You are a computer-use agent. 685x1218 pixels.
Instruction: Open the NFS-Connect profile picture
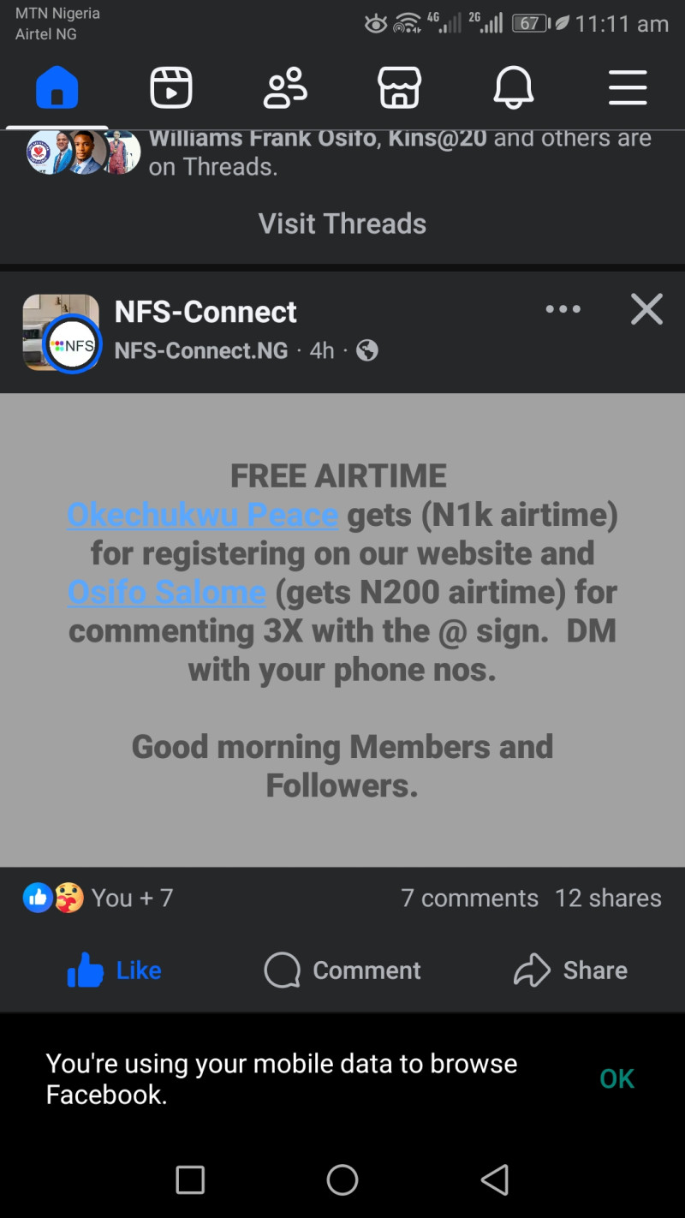[x=61, y=332]
